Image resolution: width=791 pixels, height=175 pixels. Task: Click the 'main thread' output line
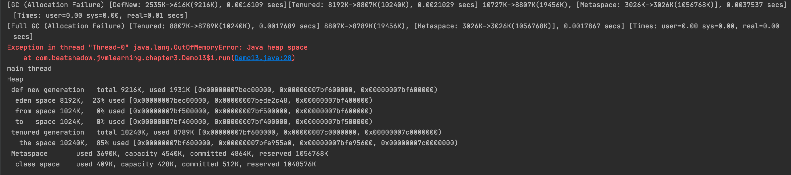click(29, 69)
